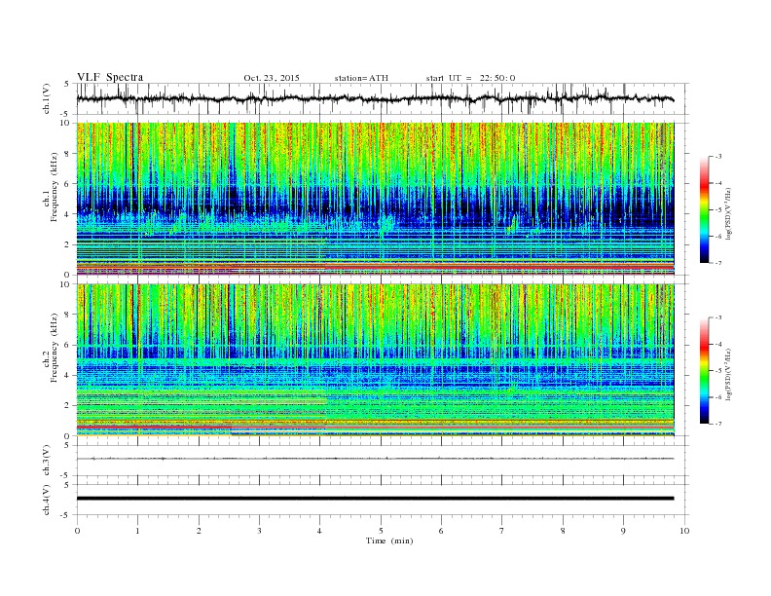Click the ch.2 color bar "log(PSD)(V²/Hz)" label

[730, 374]
